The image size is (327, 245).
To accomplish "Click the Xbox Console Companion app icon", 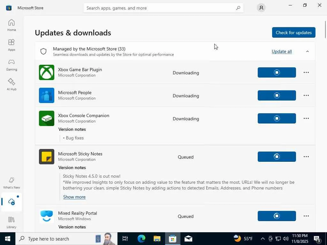I will 47,118.
